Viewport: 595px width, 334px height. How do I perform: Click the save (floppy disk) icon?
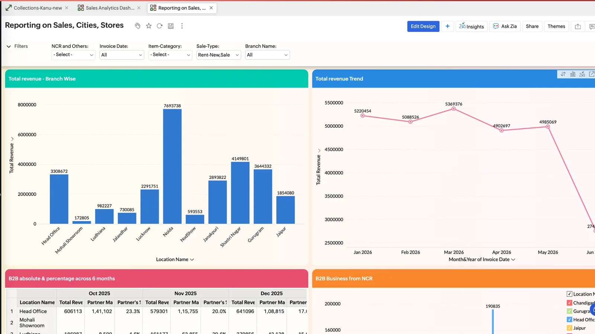click(x=171, y=26)
